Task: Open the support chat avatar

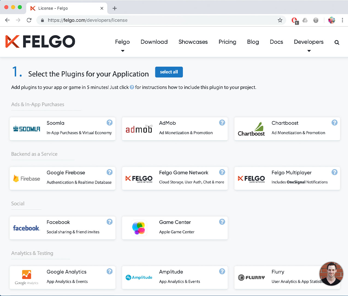Action: click(x=331, y=274)
